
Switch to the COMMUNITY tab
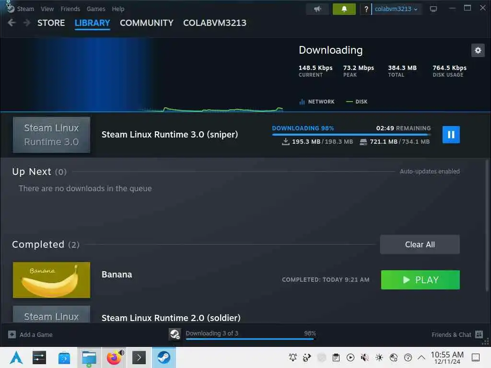click(147, 23)
